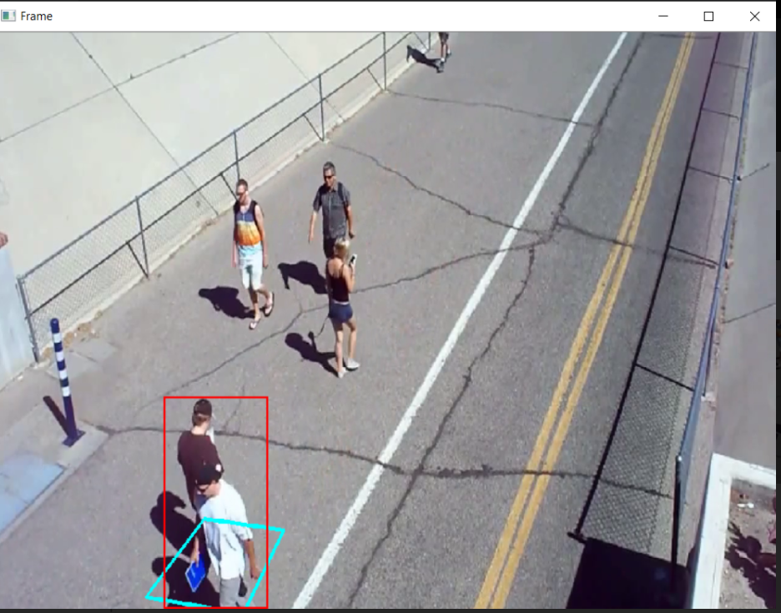Image resolution: width=781 pixels, height=613 pixels.
Task: Close the Frame window
Action: point(755,16)
